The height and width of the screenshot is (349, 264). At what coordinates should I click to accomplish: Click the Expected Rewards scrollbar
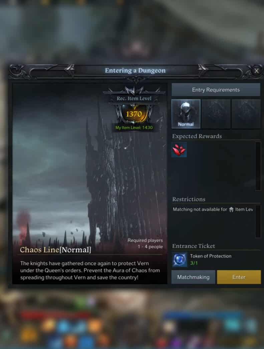click(x=258, y=166)
